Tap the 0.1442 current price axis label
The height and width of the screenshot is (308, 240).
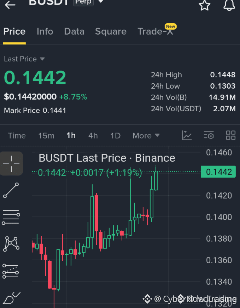click(218, 172)
